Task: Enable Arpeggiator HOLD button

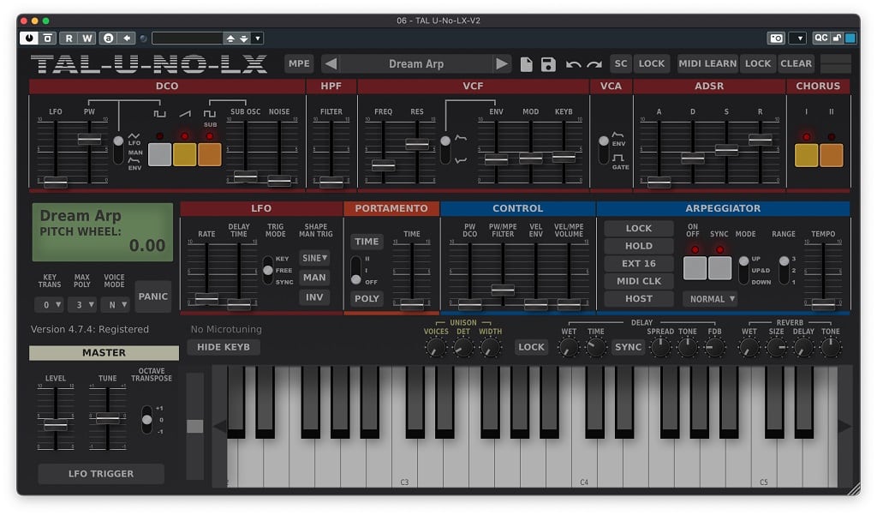Action: point(639,246)
